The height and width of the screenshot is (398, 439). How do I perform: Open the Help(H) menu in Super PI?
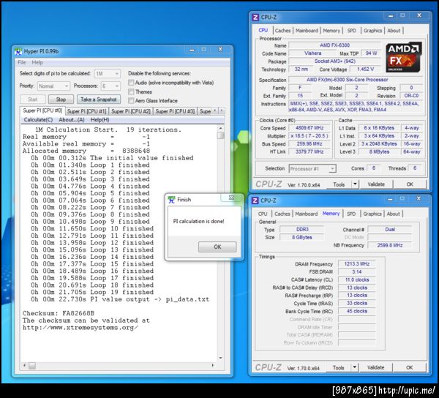100,120
